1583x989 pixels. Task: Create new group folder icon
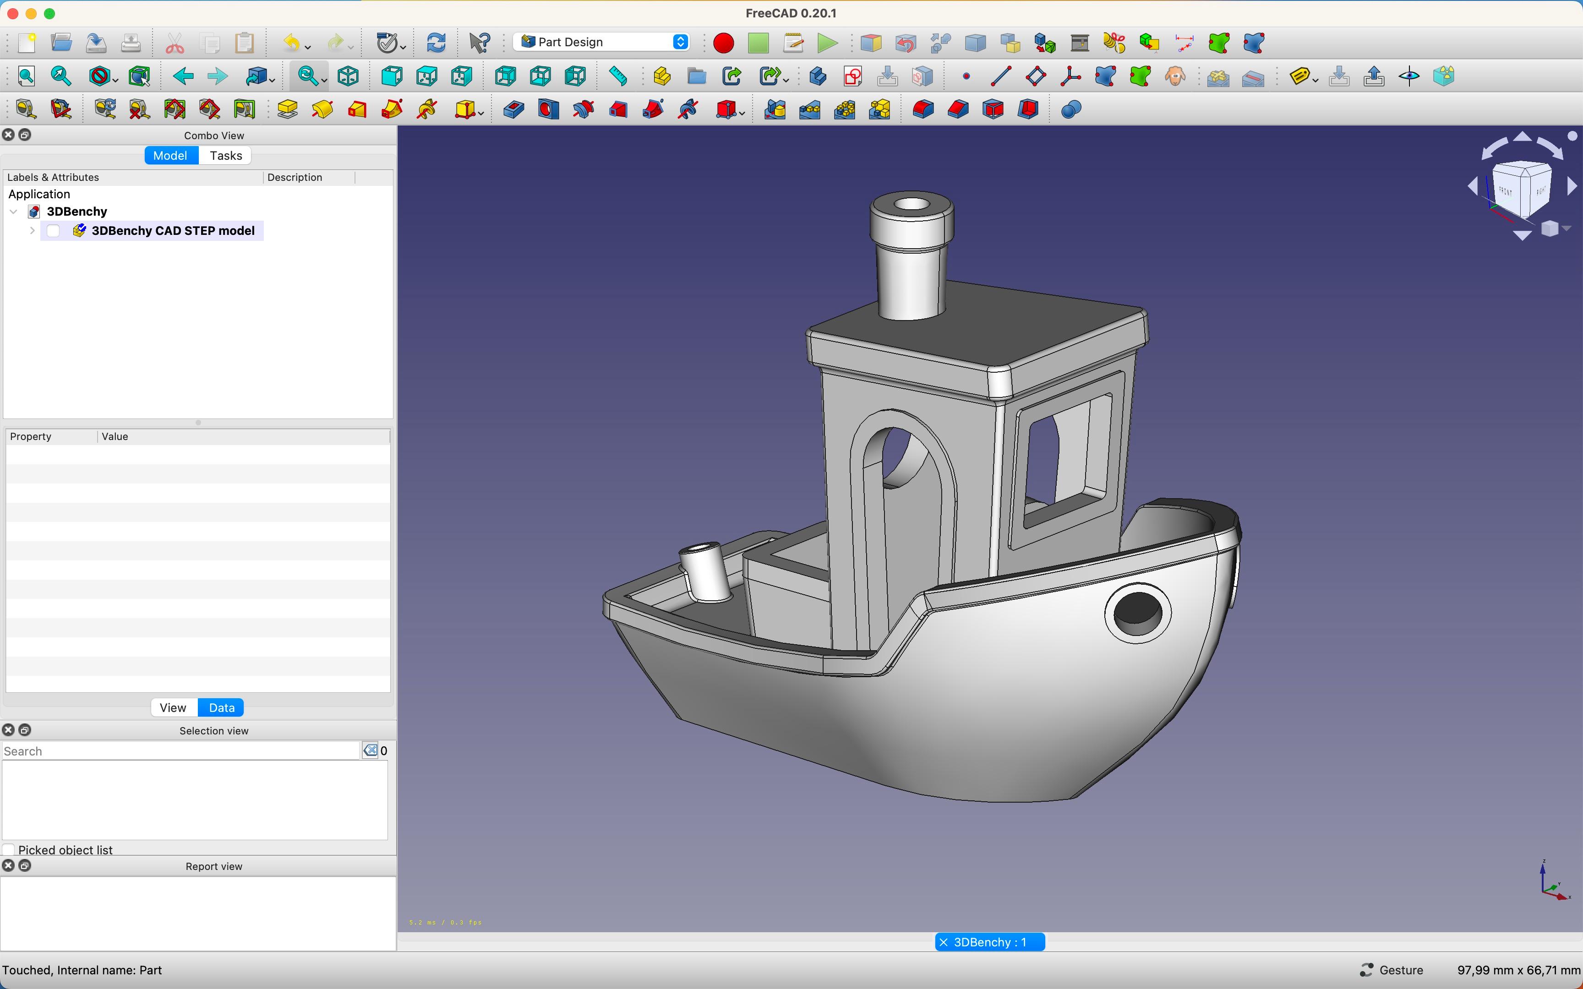click(697, 76)
